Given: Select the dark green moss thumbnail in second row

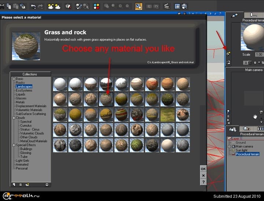Looking at the screenshot, I should tap(167, 99).
